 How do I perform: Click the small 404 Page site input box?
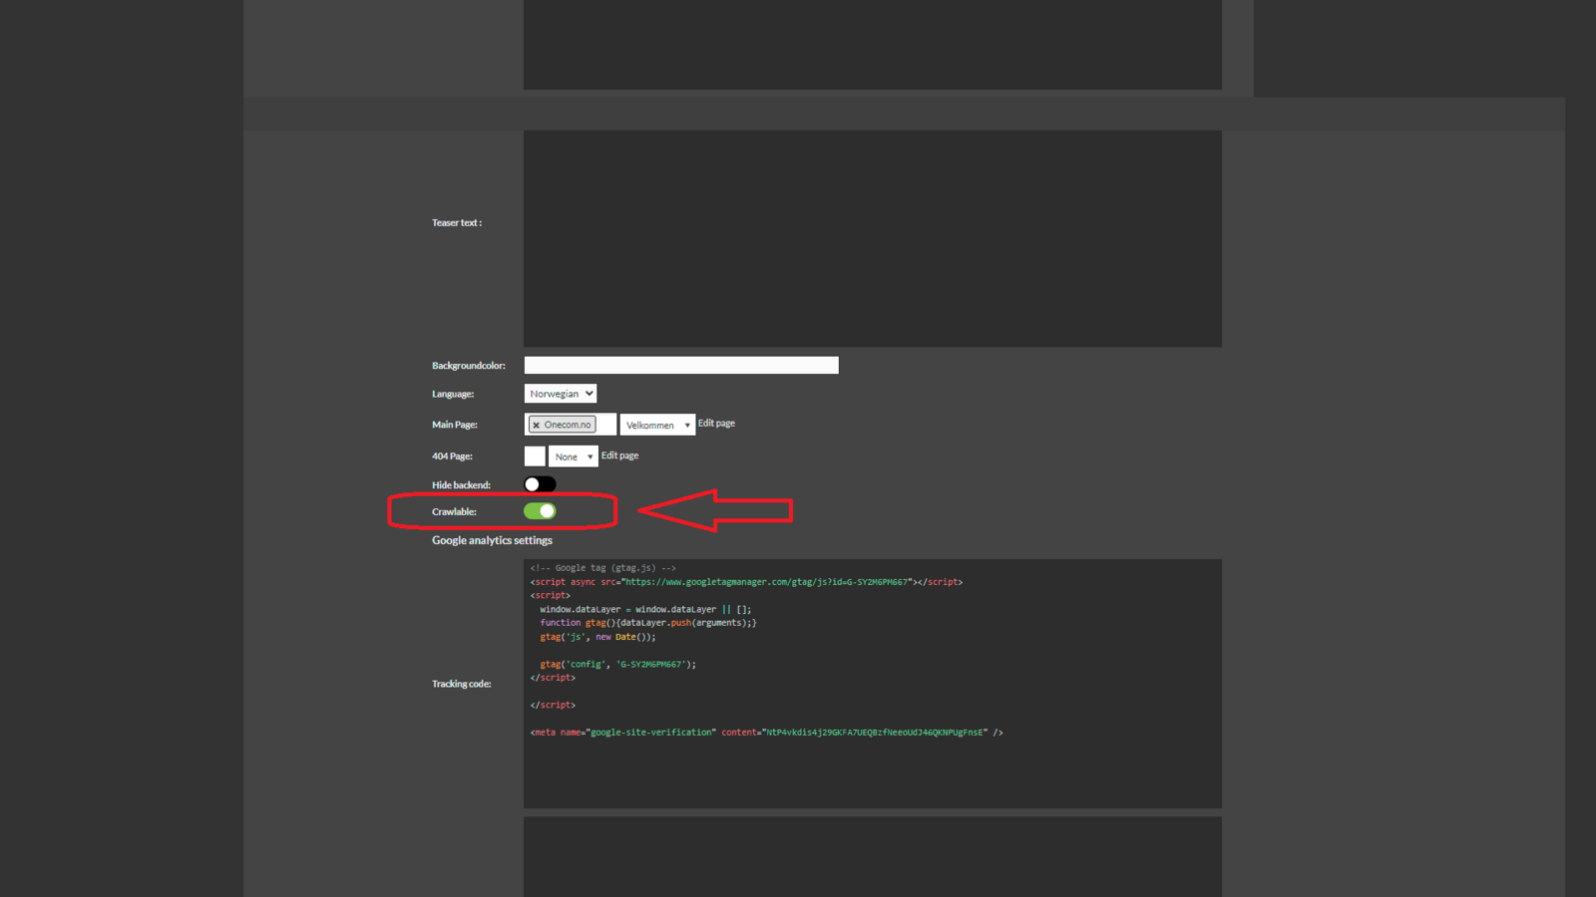pos(535,455)
